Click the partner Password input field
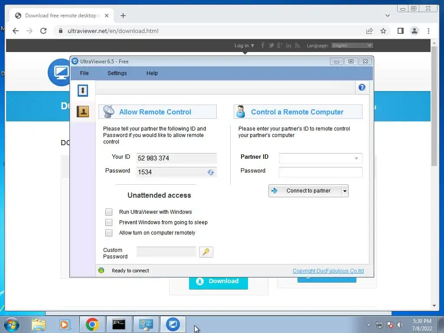This screenshot has height=333, width=444. coord(320,172)
